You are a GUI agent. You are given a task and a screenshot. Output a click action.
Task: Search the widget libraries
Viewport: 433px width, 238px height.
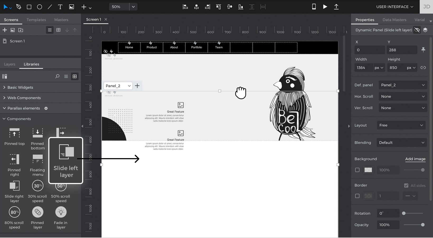coord(57,76)
